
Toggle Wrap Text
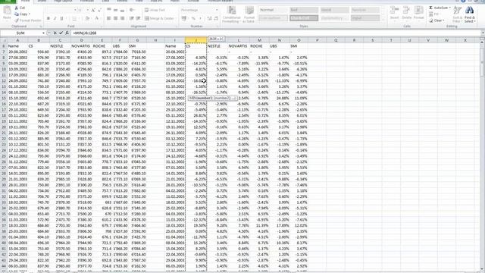[155, 10]
